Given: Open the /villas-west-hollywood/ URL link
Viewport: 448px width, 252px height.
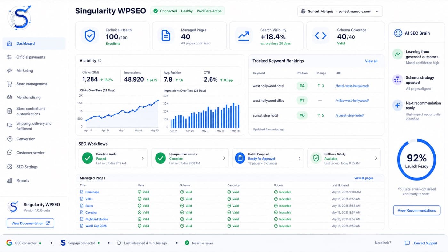Looking at the screenshot, I should [x=352, y=100].
